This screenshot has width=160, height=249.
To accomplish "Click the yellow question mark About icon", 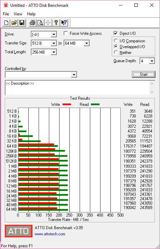I will click(x=56, y=23).
